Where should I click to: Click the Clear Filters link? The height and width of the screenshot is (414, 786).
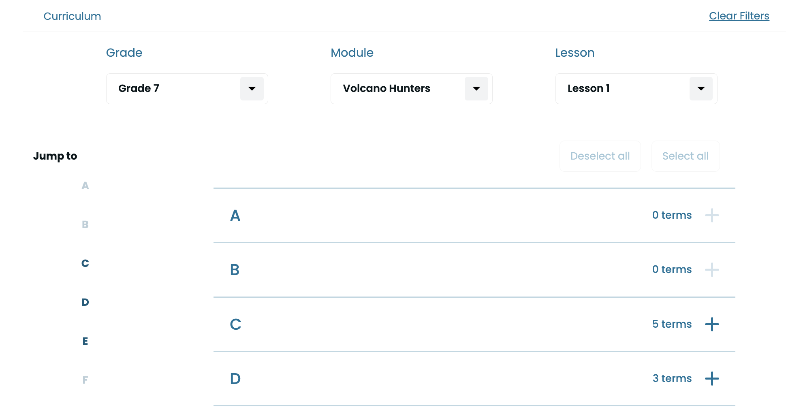tap(739, 16)
